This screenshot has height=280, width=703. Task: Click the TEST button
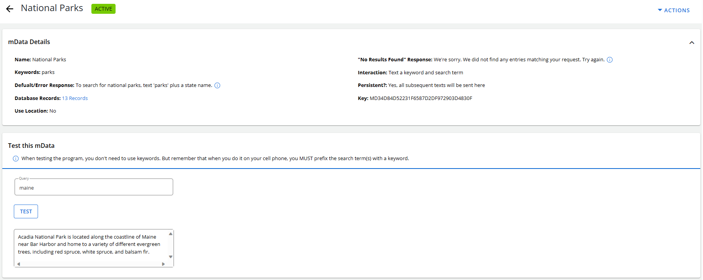26,211
